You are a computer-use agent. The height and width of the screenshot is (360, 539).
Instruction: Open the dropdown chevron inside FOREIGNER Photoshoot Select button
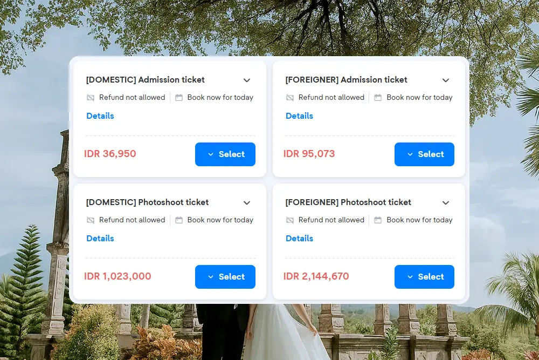click(x=410, y=277)
